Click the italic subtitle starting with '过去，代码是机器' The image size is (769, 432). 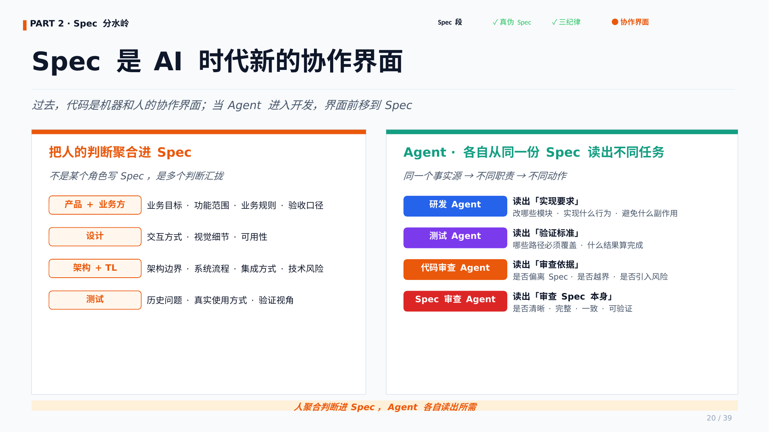[222, 105]
